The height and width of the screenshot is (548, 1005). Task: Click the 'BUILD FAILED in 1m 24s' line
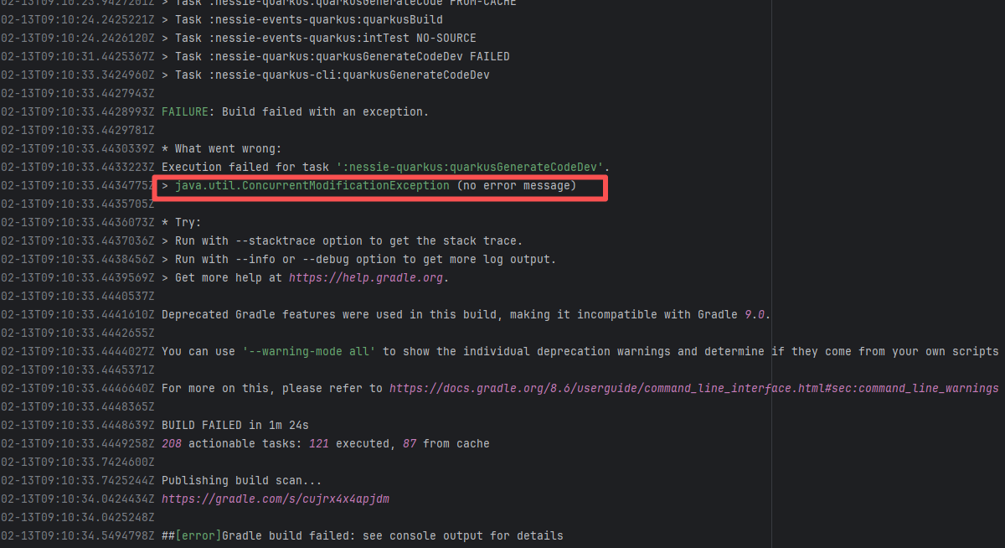tap(234, 425)
